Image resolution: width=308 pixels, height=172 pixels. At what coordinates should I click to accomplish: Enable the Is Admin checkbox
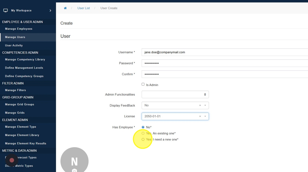pyautogui.click(x=143, y=84)
